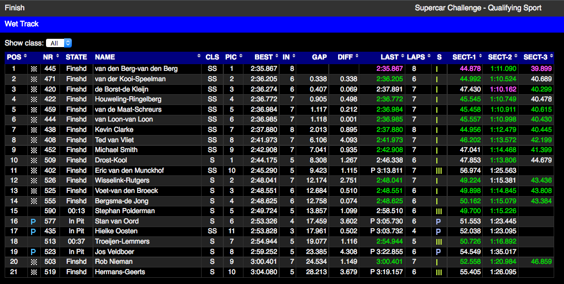The image size is (564, 284).
Task: Click the blue Wet Track status banner
Action: coord(282,24)
